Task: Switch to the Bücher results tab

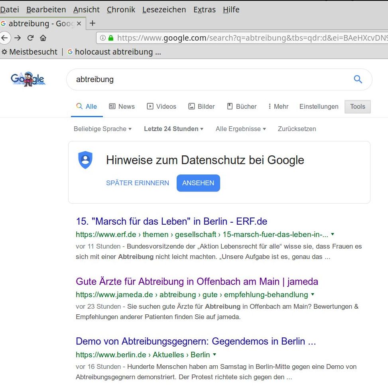Action: (x=242, y=106)
